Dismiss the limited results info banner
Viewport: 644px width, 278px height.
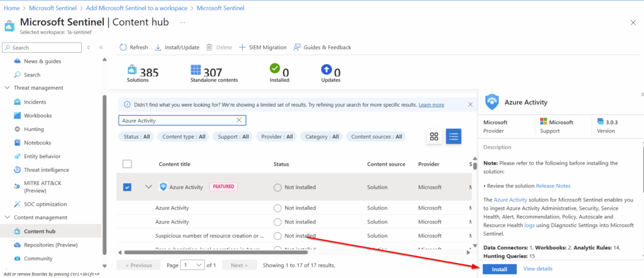tap(470, 105)
